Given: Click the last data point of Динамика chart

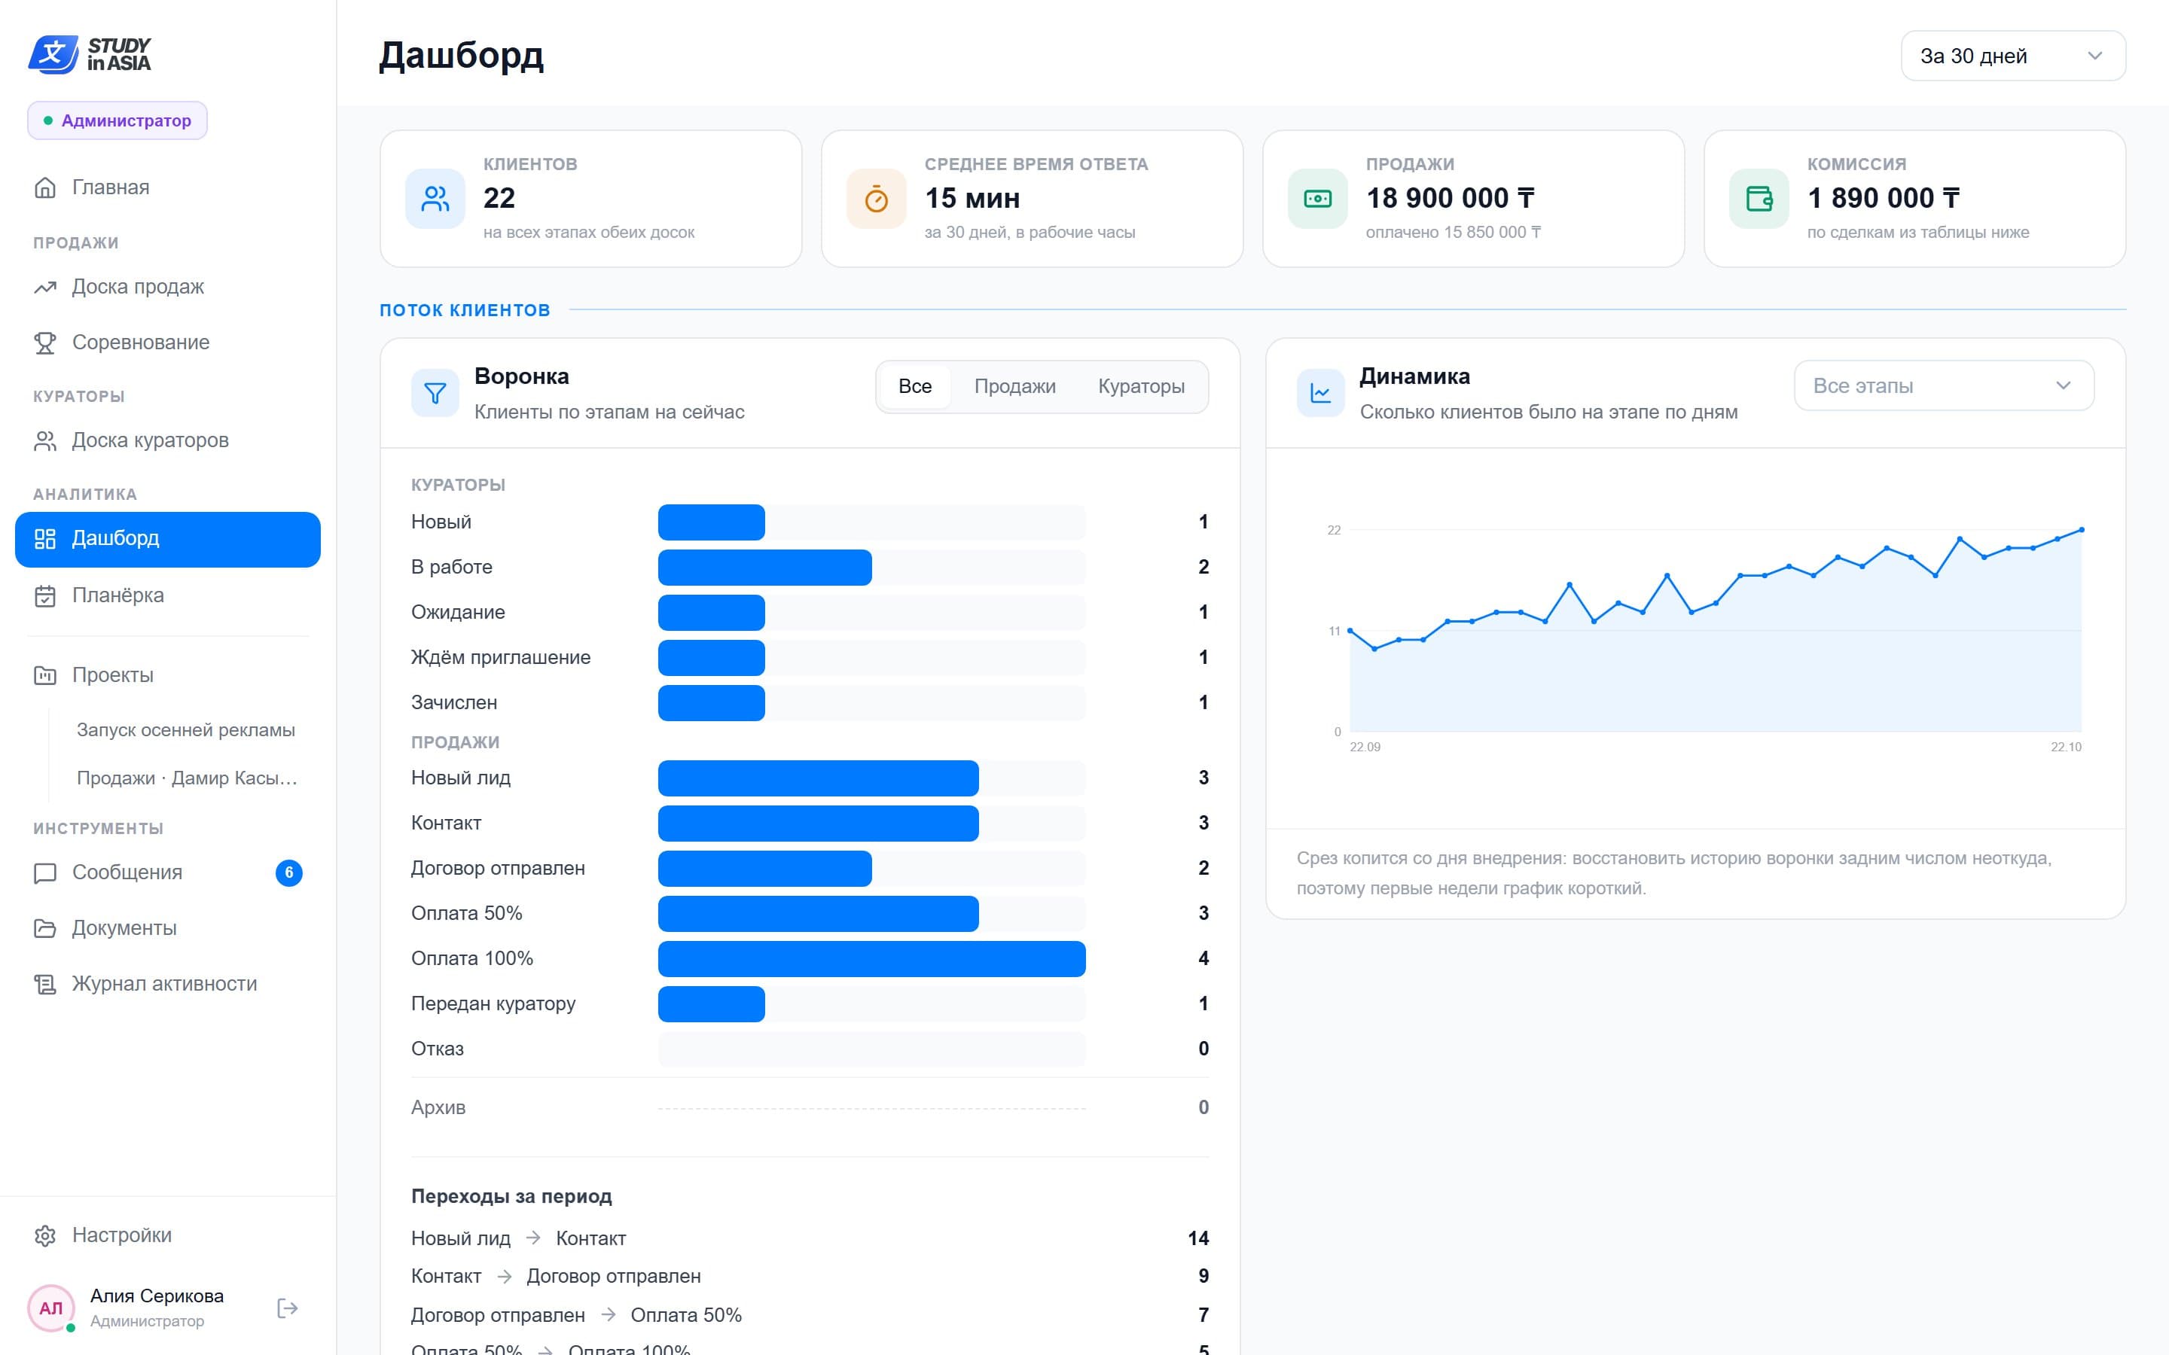Looking at the screenshot, I should pyautogui.click(x=2081, y=530).
